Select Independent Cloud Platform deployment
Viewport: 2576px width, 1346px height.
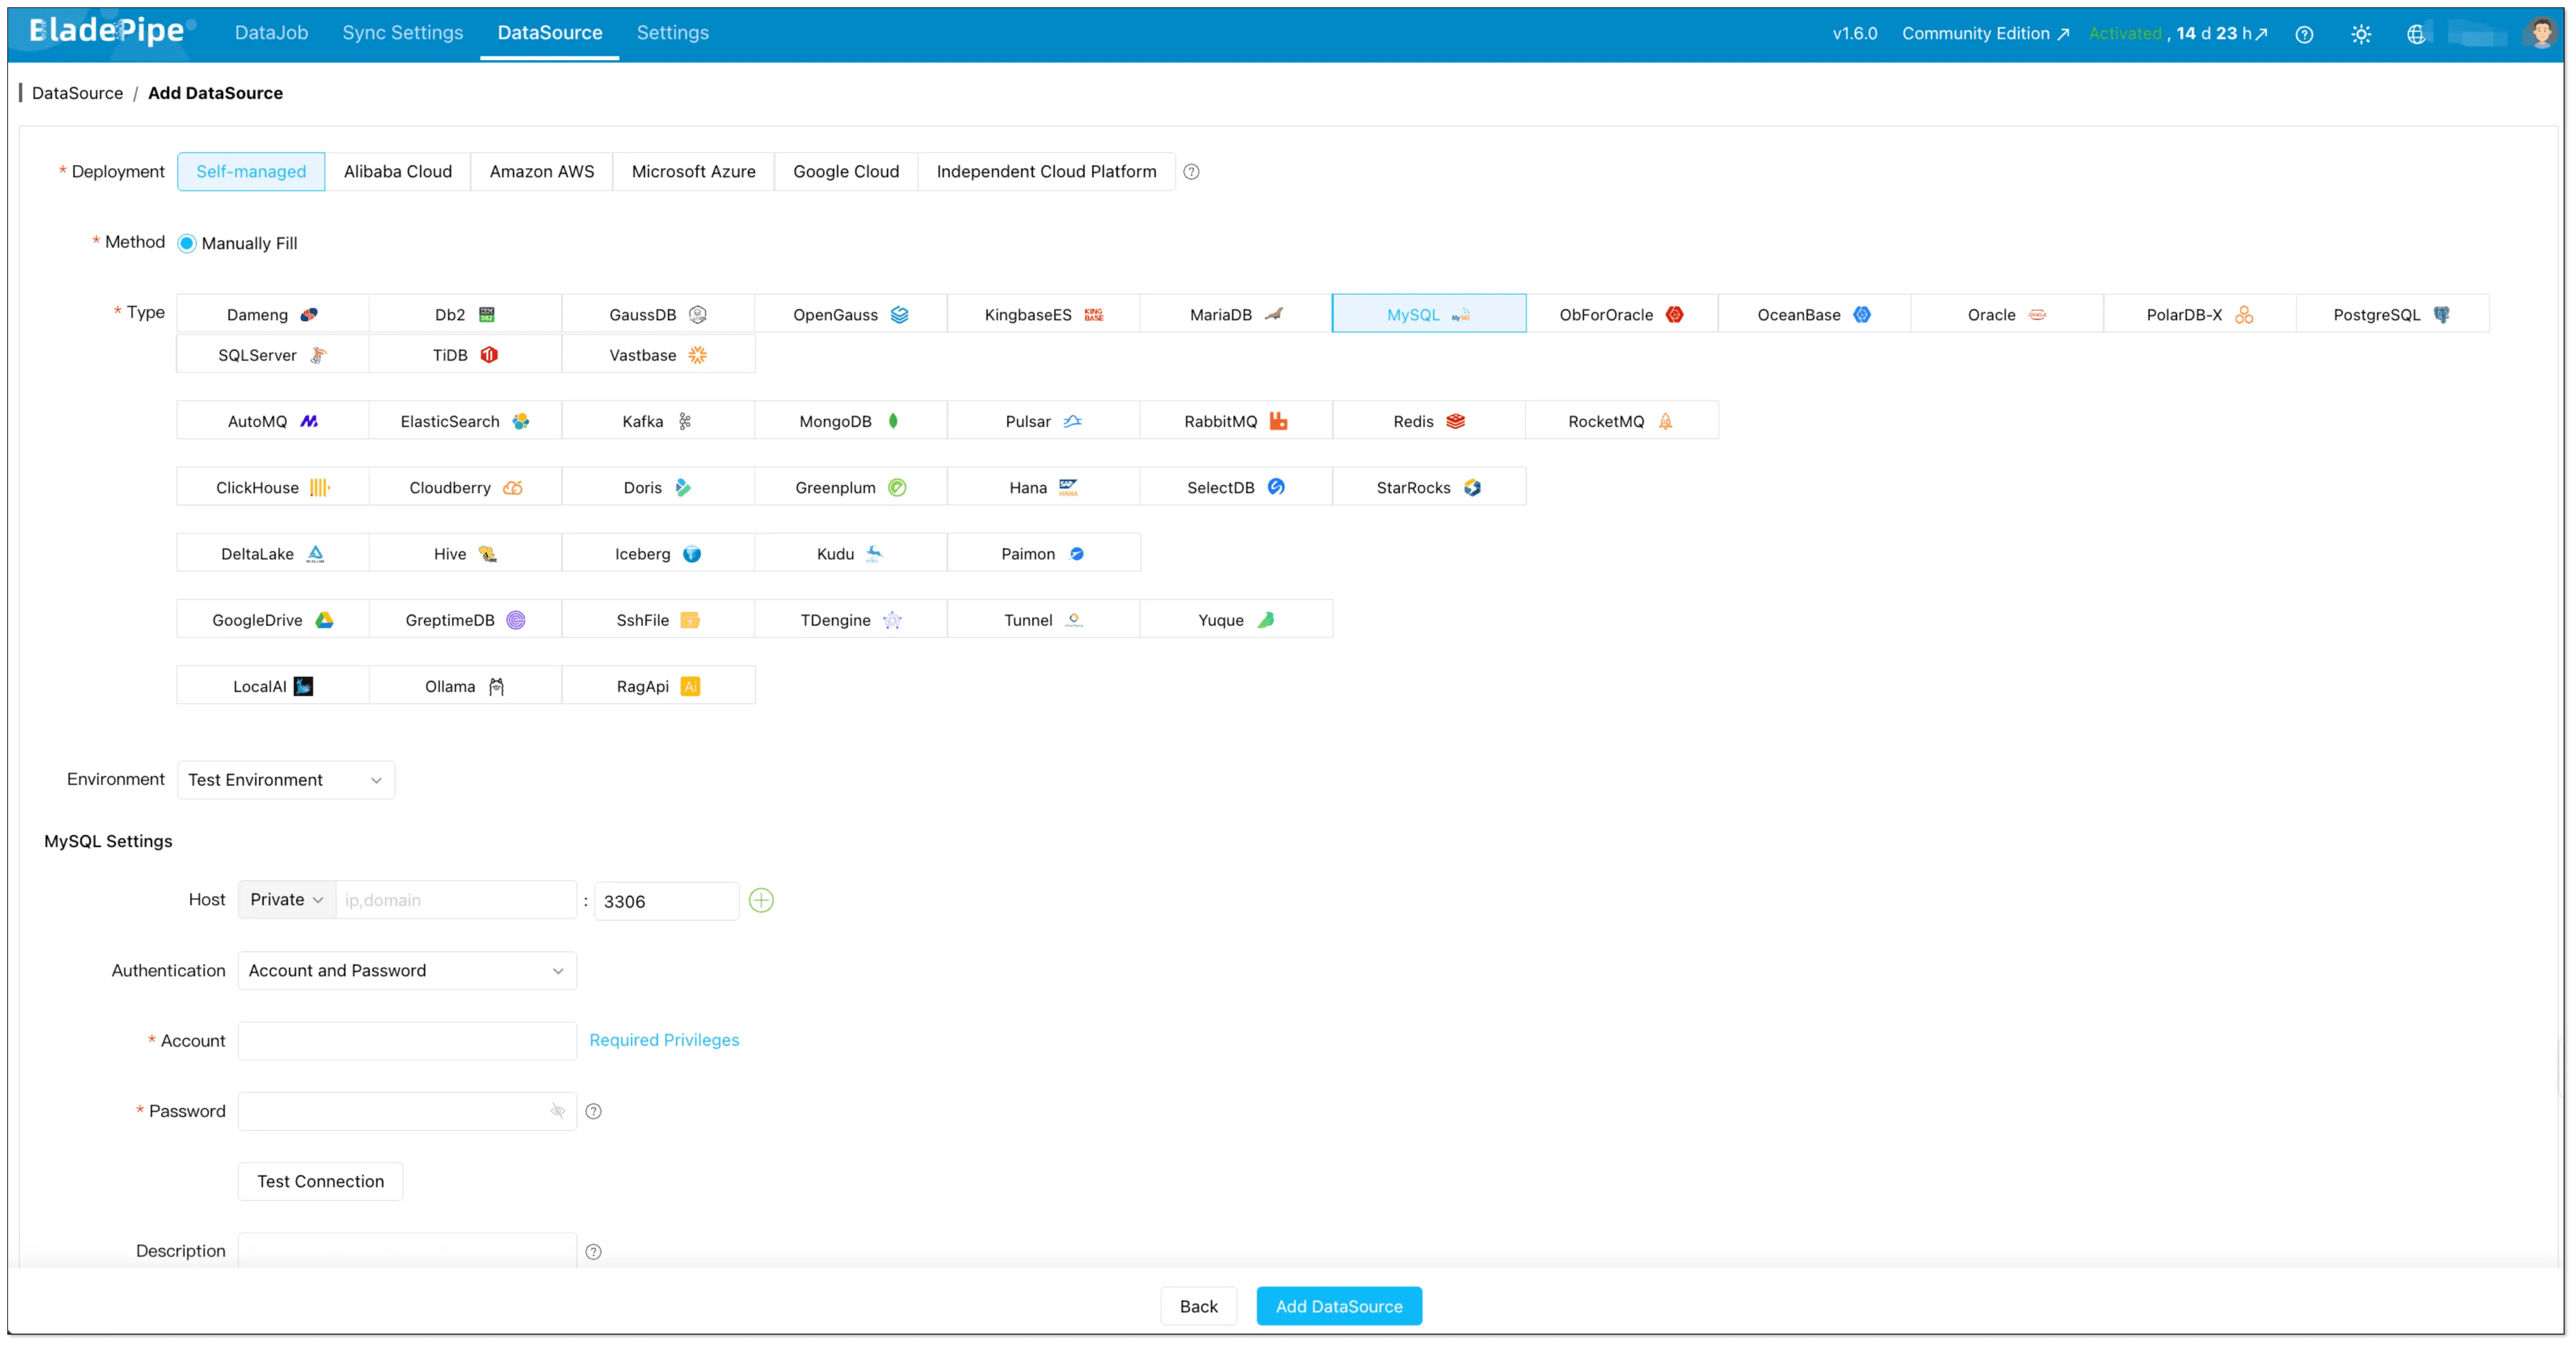click(x=1046, y=172)
